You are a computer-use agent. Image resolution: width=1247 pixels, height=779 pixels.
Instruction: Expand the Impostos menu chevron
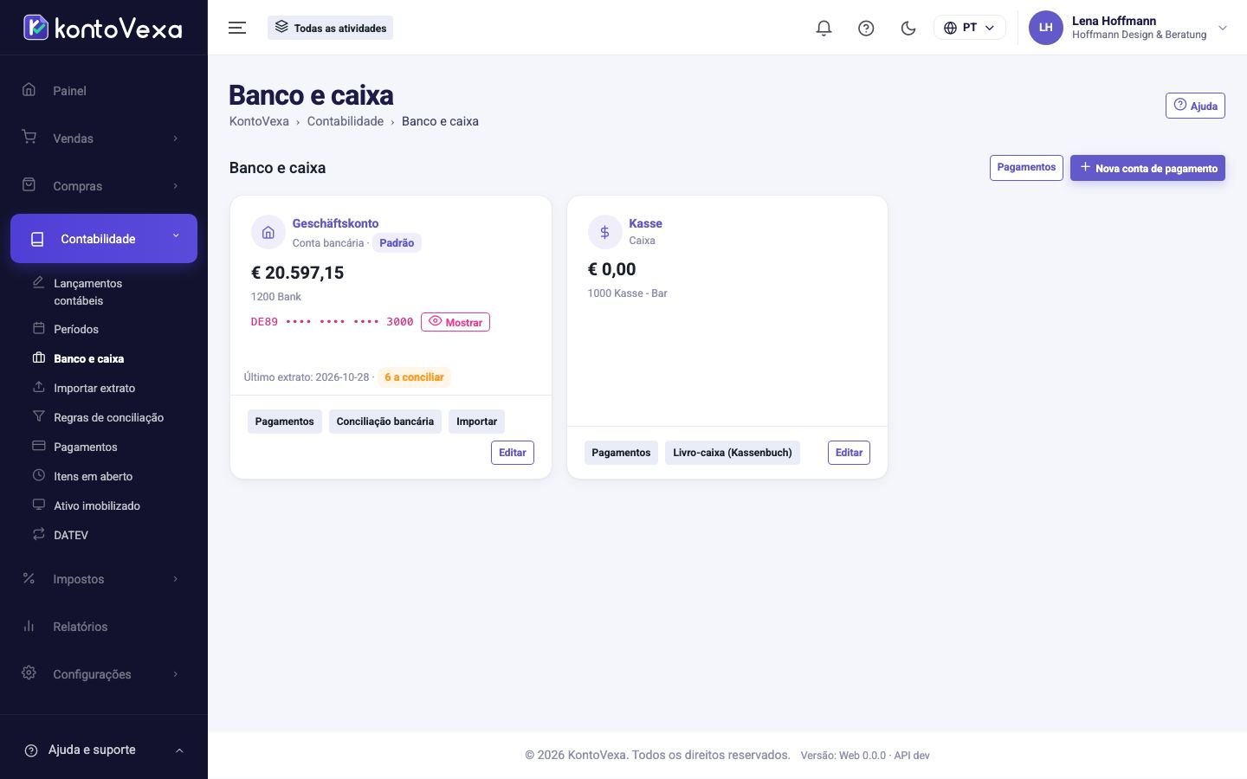[x=176, y=579]
